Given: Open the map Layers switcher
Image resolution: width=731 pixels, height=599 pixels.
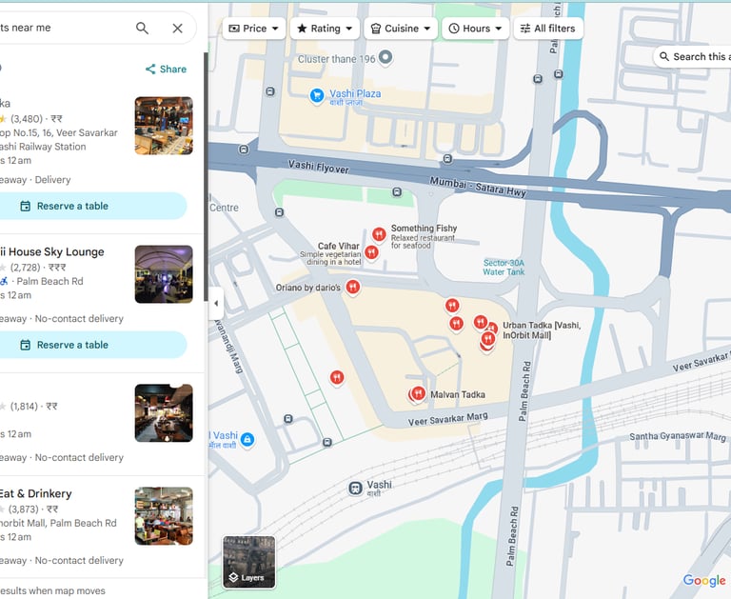Looking at the screenshot, I should (249, 562).
